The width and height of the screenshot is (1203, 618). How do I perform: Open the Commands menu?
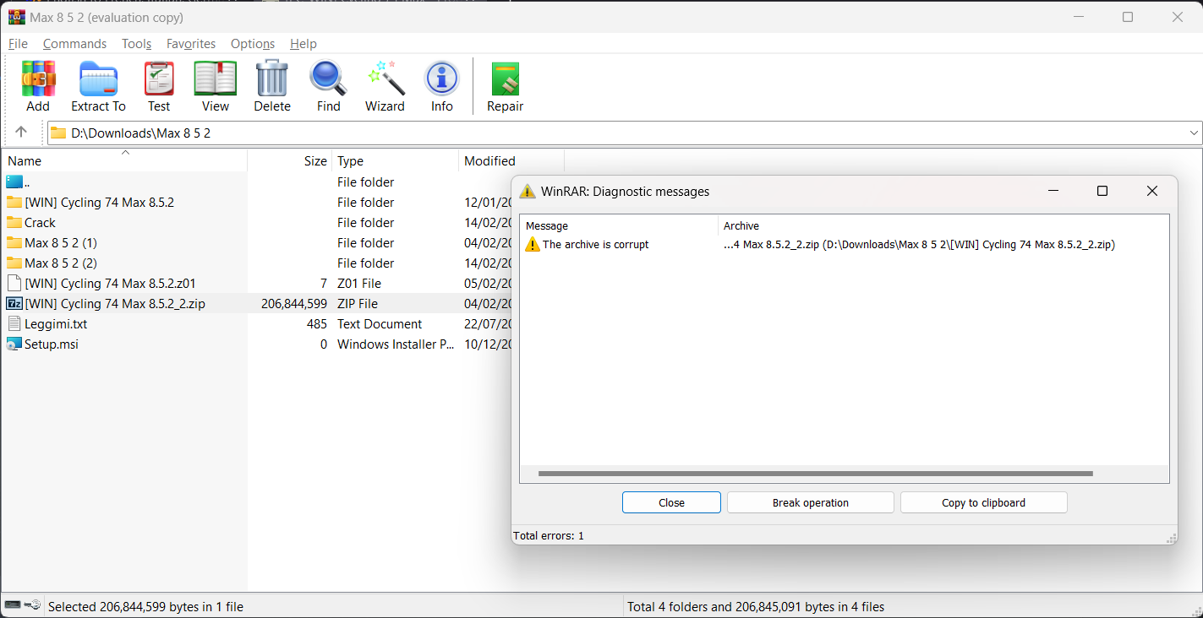pyautogui.click(x=74, y=44)
